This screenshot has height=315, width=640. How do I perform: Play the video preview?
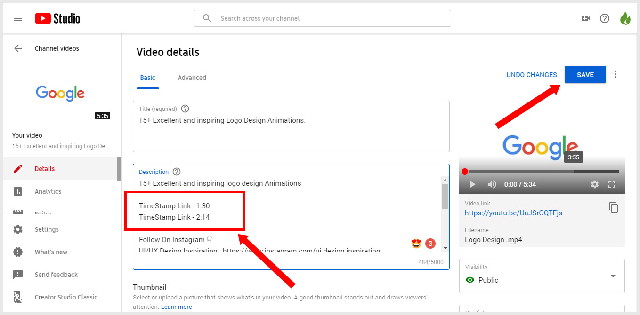tap(473, 184)
